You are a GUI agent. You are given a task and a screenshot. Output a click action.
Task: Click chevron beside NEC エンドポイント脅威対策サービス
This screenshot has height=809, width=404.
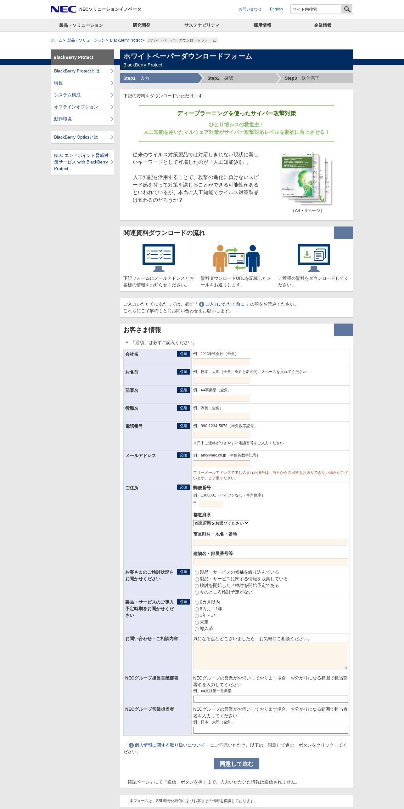tap(112, 162)
